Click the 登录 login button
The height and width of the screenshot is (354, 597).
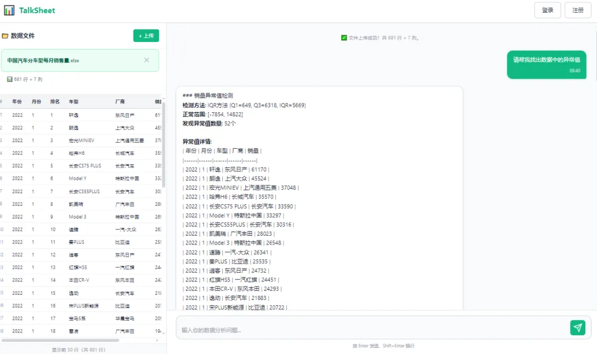coord(547,11)
